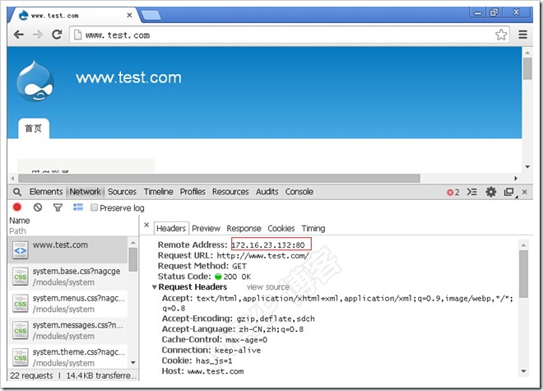The image size is (543, 391).
Task: Open DevTools settings gear
Action: pyautogui.click(x=490, y=192)
